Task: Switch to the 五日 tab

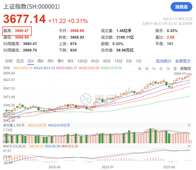Action: coord(20,61)
